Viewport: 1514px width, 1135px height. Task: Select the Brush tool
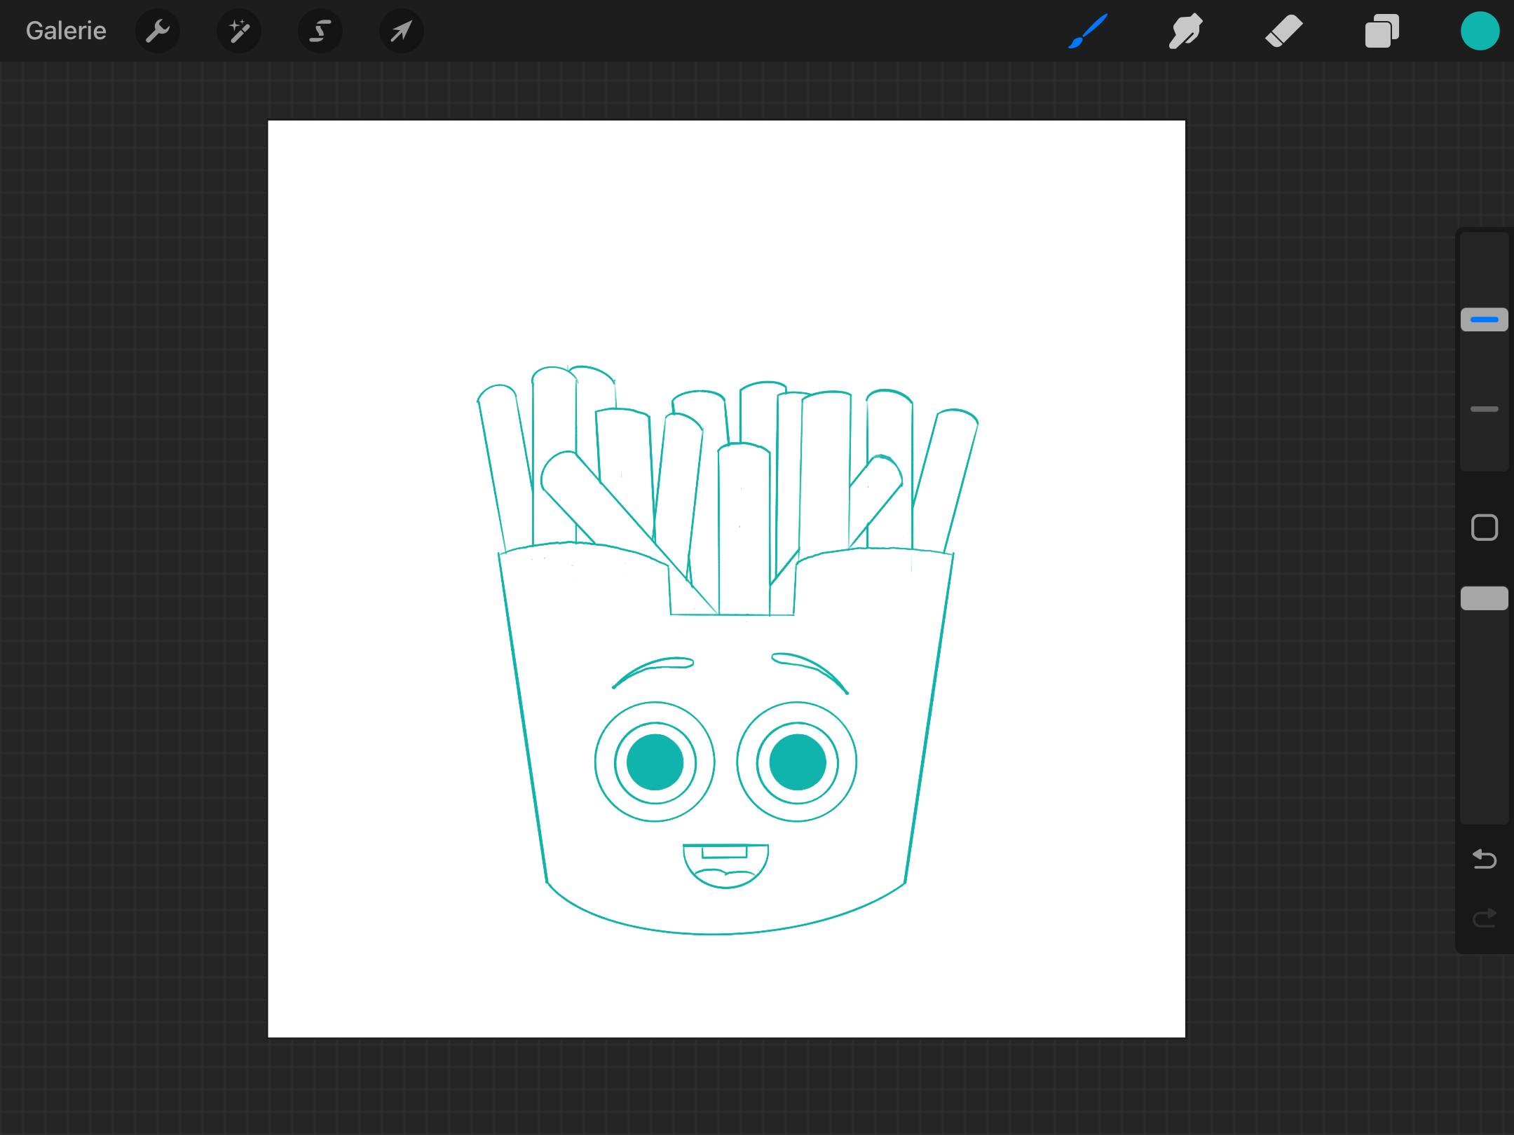[x=1088, y=31]
